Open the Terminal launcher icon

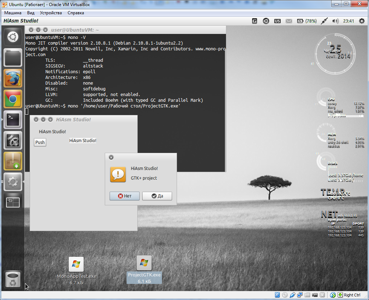[x=13, y=120]
